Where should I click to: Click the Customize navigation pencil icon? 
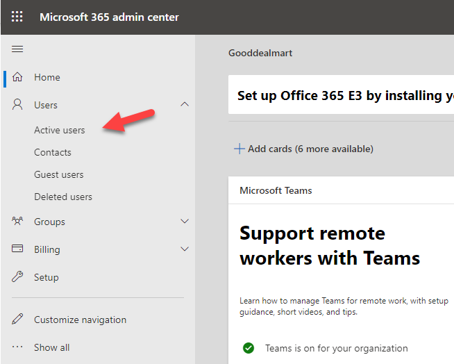pyautogui.click(x=17, y=319)
